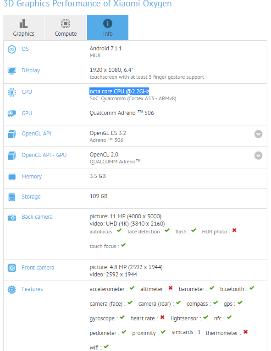Click the Storage label link
Image resolution: width=271 pixels, height=351 pixels.
pyautogui.click(x=31, y=197)
